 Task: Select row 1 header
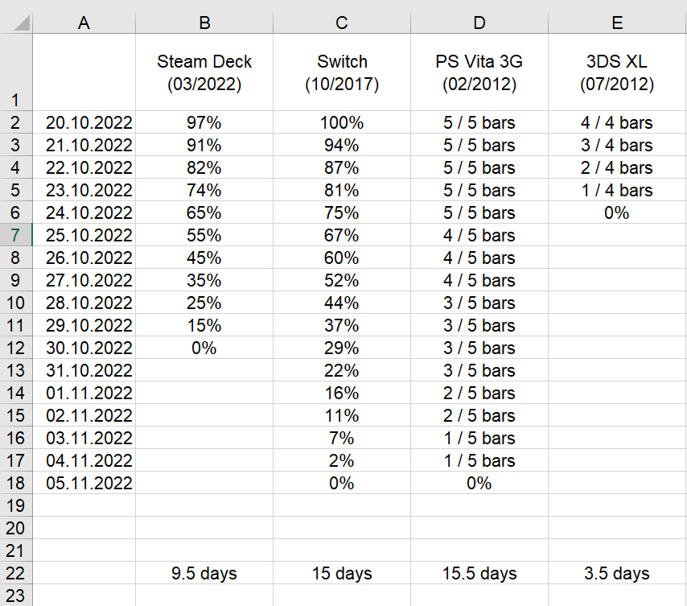pyautogui.click(x=16, y=72)
